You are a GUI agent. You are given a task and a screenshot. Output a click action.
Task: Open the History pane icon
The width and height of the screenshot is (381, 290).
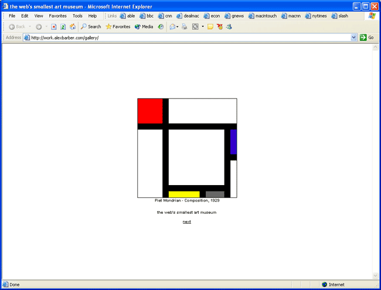click(161, 27)
